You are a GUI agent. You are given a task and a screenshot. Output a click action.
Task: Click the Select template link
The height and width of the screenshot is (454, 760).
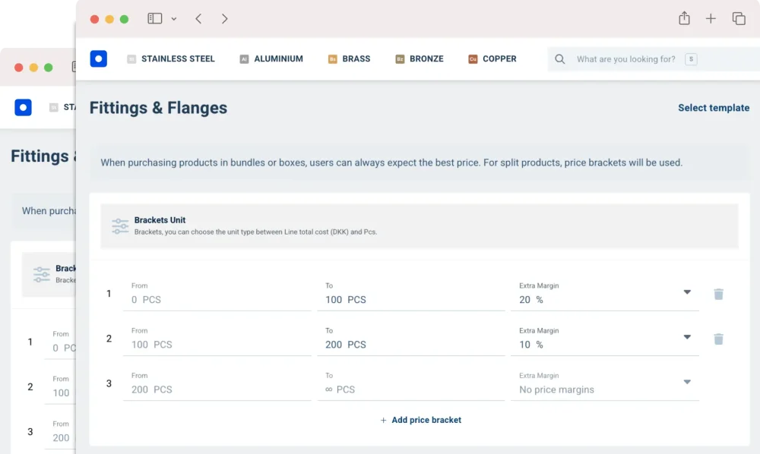tap(714, 108)
